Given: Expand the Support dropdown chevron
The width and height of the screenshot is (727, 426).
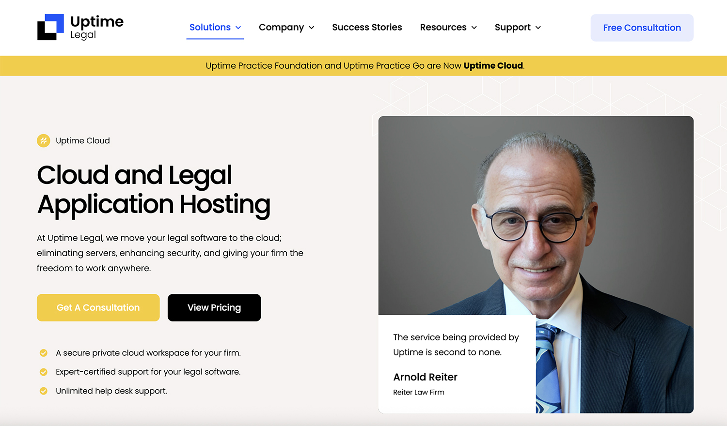Looking at the screenshot, I should coord(538,28).
